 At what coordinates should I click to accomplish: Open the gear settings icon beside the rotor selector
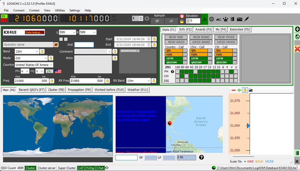[147, 18]
